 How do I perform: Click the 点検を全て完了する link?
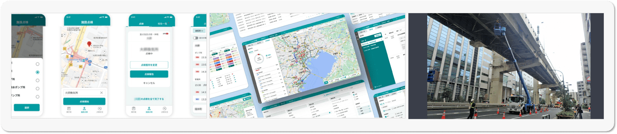(x=149, y=99)
